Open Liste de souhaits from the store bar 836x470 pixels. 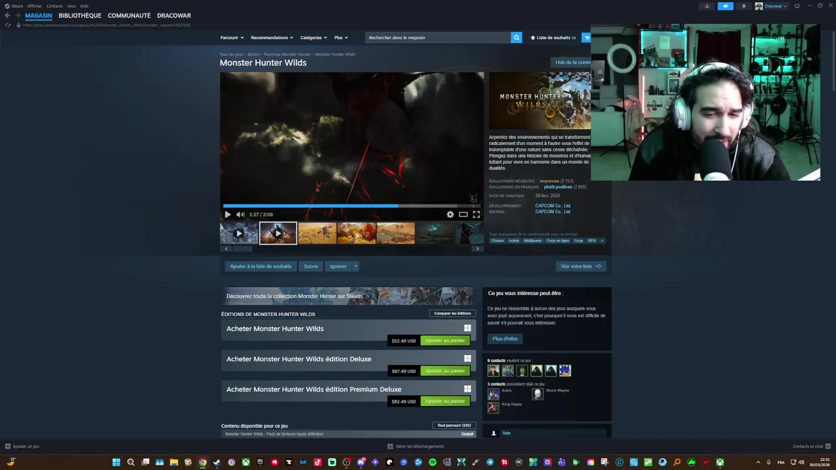pyautogui.click(x=553, y=37)
